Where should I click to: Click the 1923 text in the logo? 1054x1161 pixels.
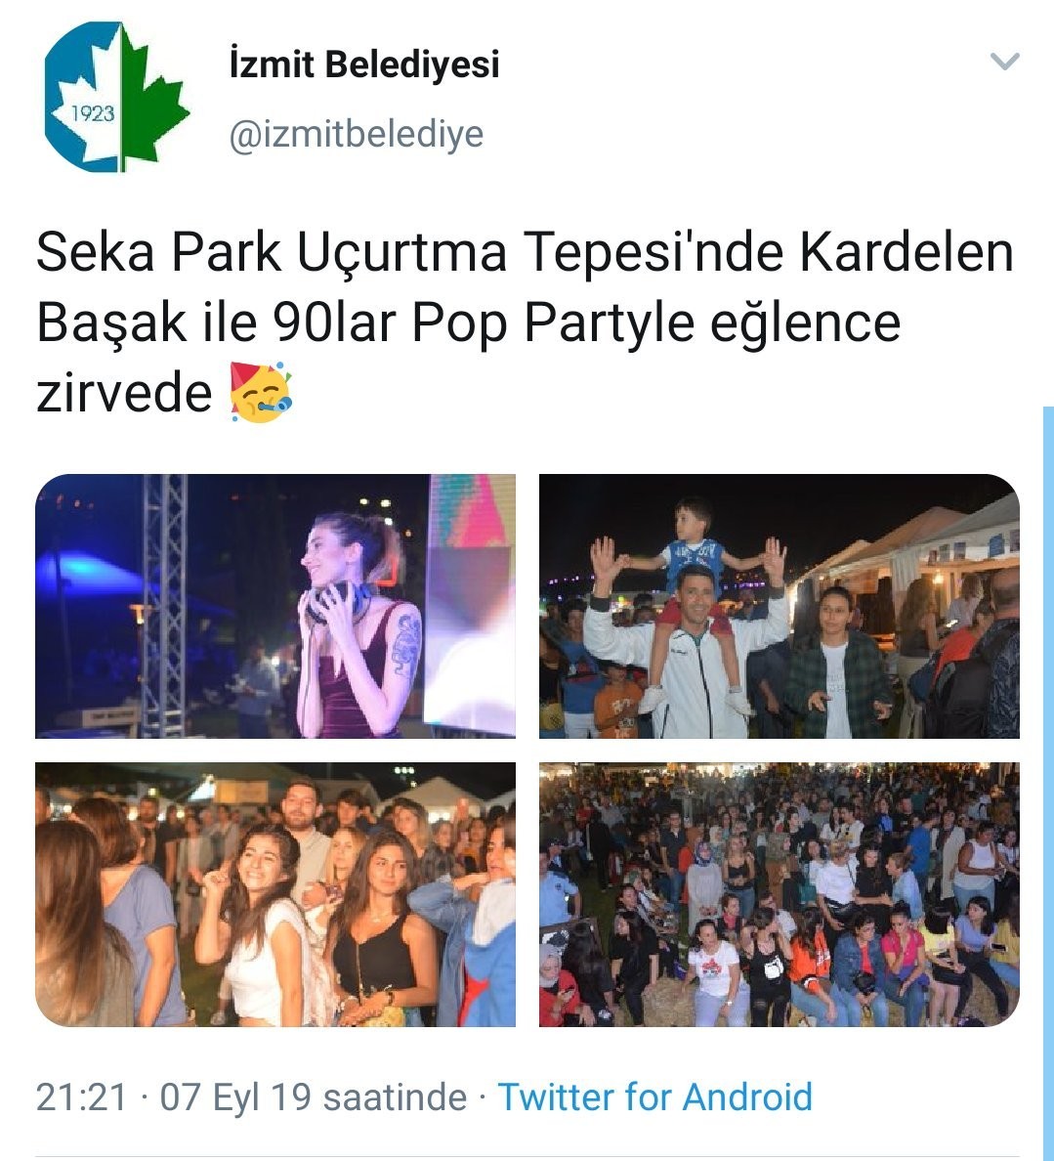tap(93, 113)
